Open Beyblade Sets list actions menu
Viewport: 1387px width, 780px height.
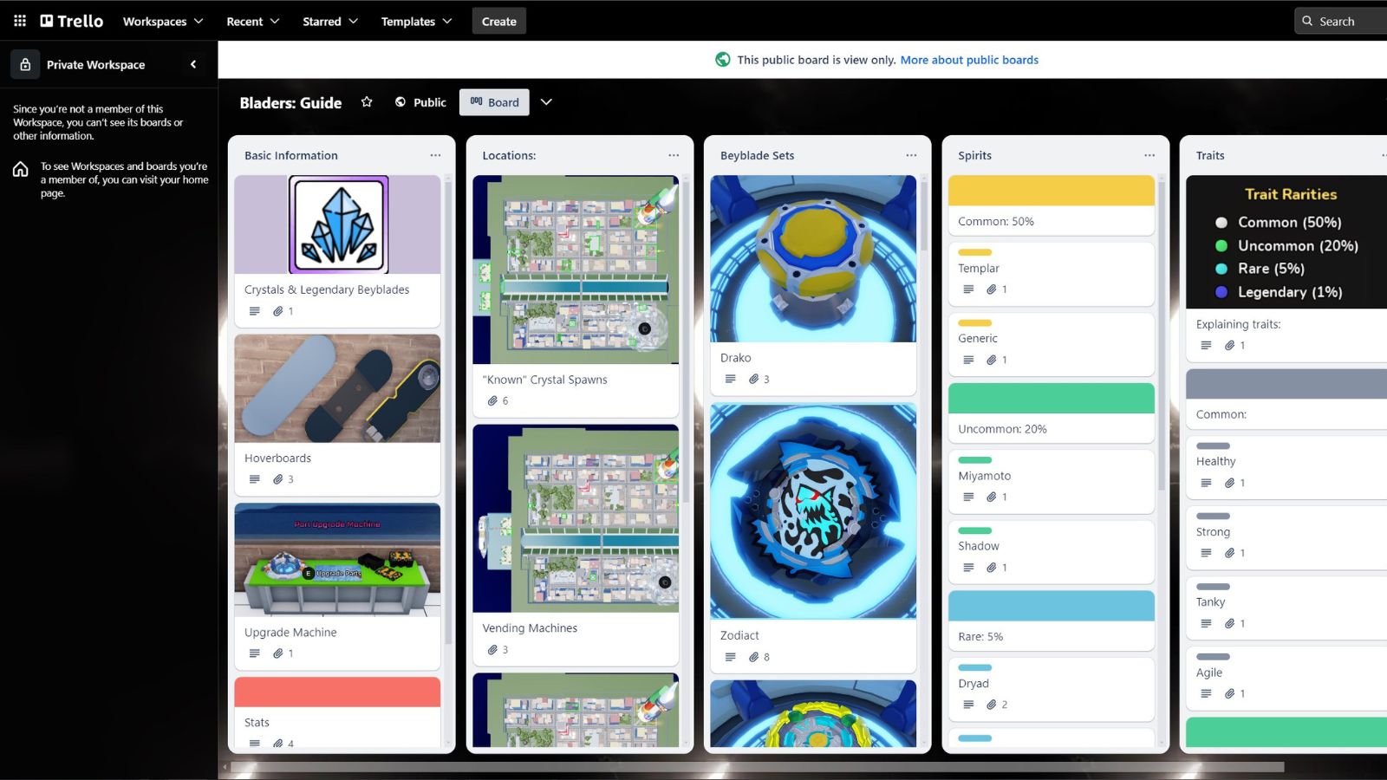point(911,155)
